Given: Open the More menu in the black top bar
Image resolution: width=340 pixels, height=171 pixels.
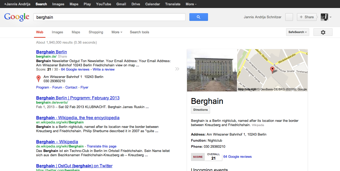Looking at the screenshot, I should pyautogui.click(x=191, y=4).
